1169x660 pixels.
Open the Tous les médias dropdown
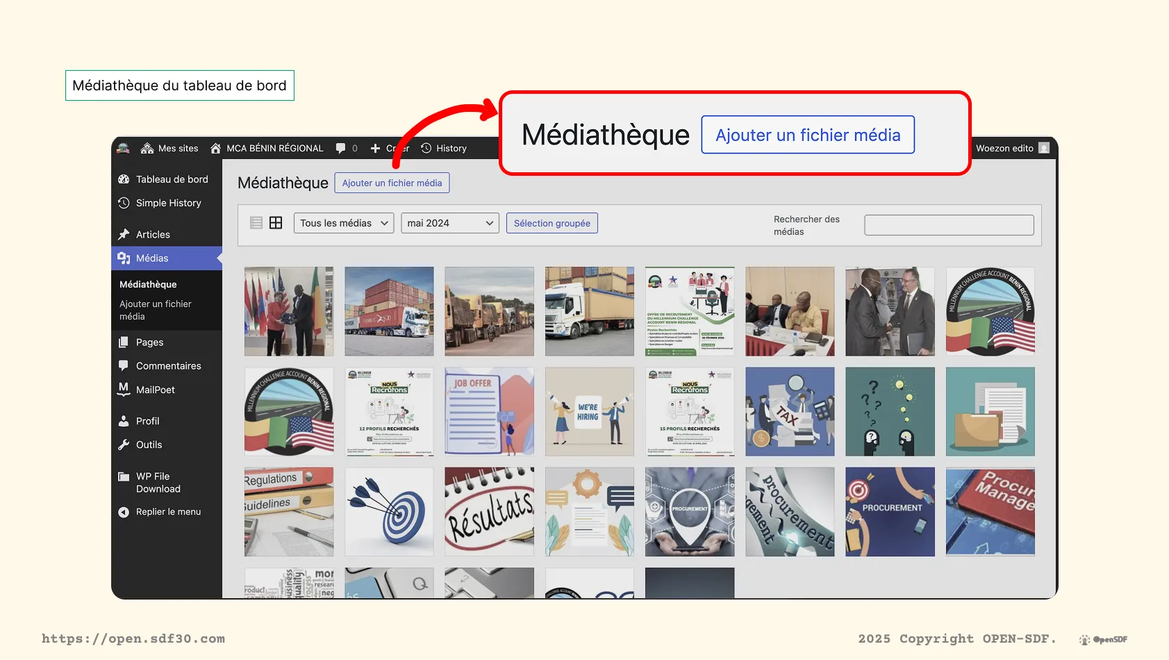(343, 223)
